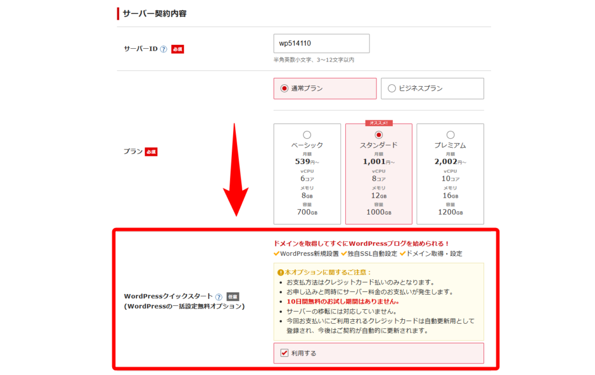The height and width of the screenshot is (375, 595).
Task: Toggle the 利用する checkbox
Action: click(x=284, y=353)
